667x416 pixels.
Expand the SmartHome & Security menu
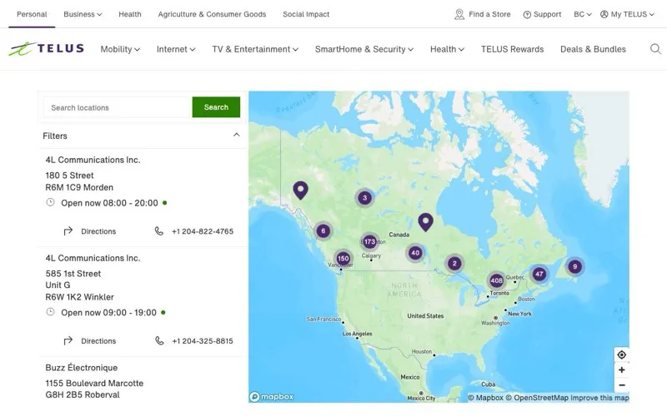coord(364,49)
